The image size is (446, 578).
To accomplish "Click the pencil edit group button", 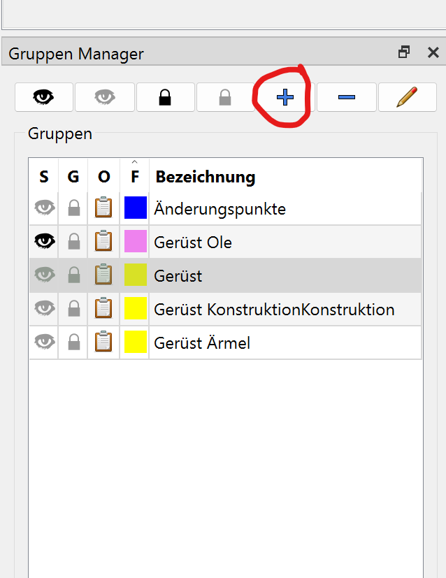I will click(407, 98).
